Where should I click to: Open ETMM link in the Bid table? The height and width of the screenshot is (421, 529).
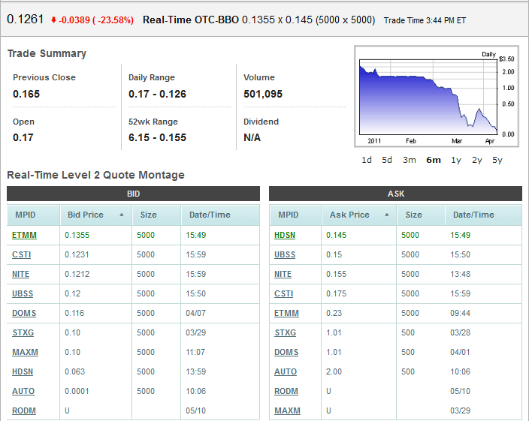click(24, 235)
